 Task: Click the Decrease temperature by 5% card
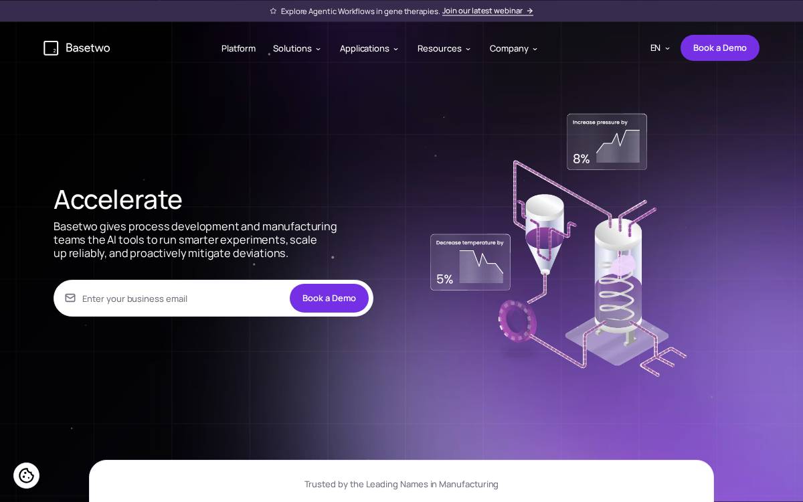point(470,262)
